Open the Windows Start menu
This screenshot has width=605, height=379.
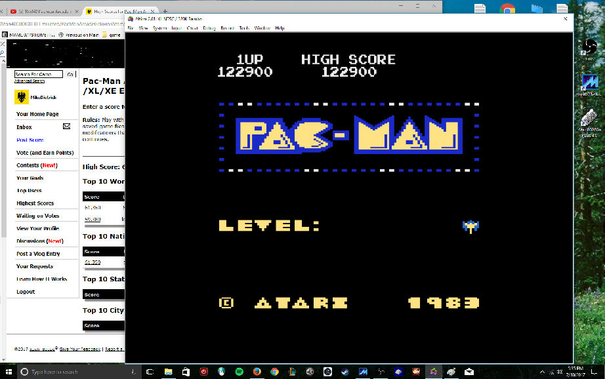9,372
